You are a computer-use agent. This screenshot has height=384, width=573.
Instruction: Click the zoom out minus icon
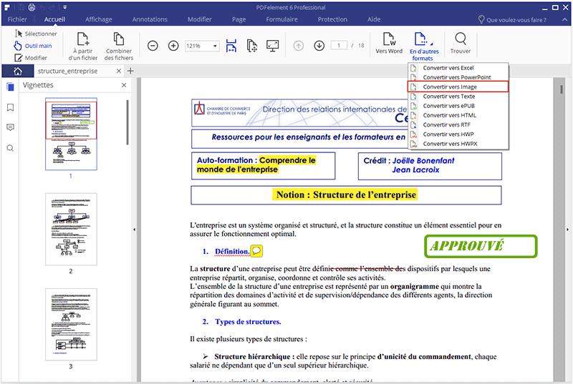click(153, 46)
